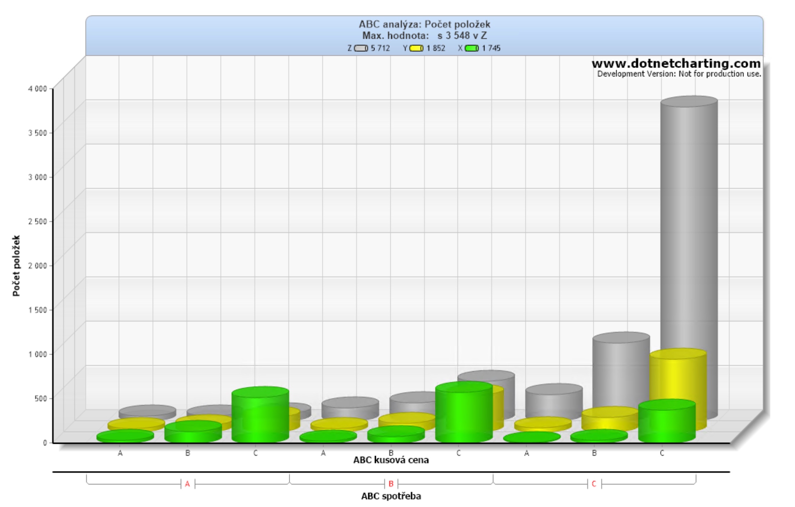Click green X cylinder at price C in group C
The image size is (795, 507).
[667, 421]
